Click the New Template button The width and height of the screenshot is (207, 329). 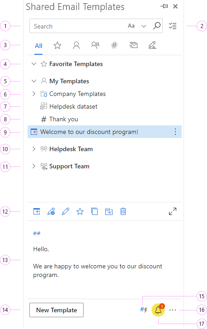coord(56,310)
